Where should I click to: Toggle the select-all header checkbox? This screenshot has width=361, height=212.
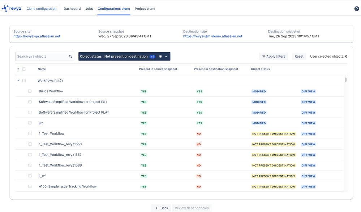pyautogui.click(x=24, y=69)
